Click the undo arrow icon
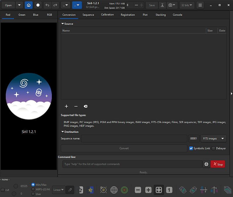233x197 pixels. pos(47,5)
